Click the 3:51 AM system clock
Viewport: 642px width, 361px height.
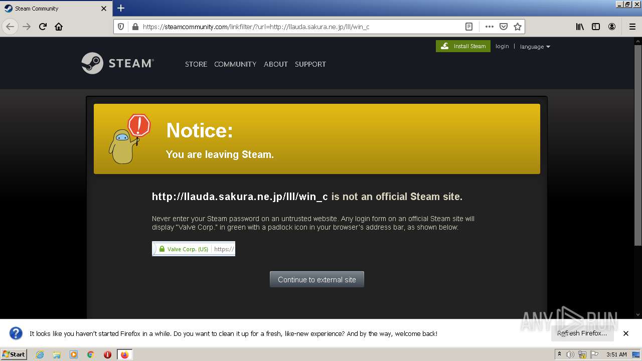[x=616, y=354]
